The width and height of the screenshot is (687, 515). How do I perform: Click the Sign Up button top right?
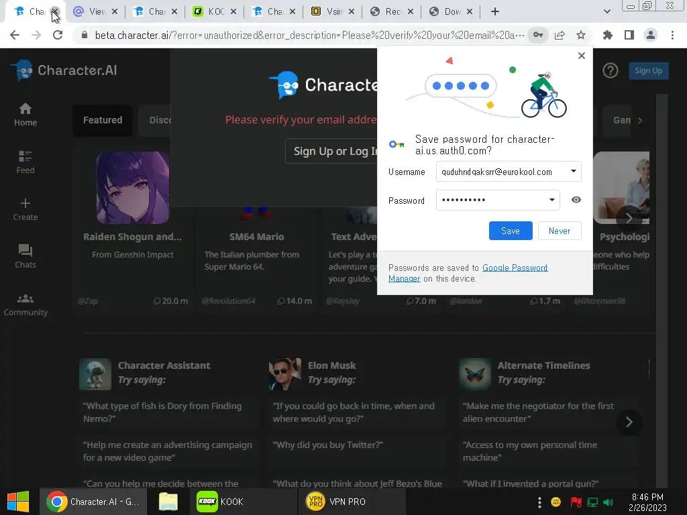tap(649, 70)
